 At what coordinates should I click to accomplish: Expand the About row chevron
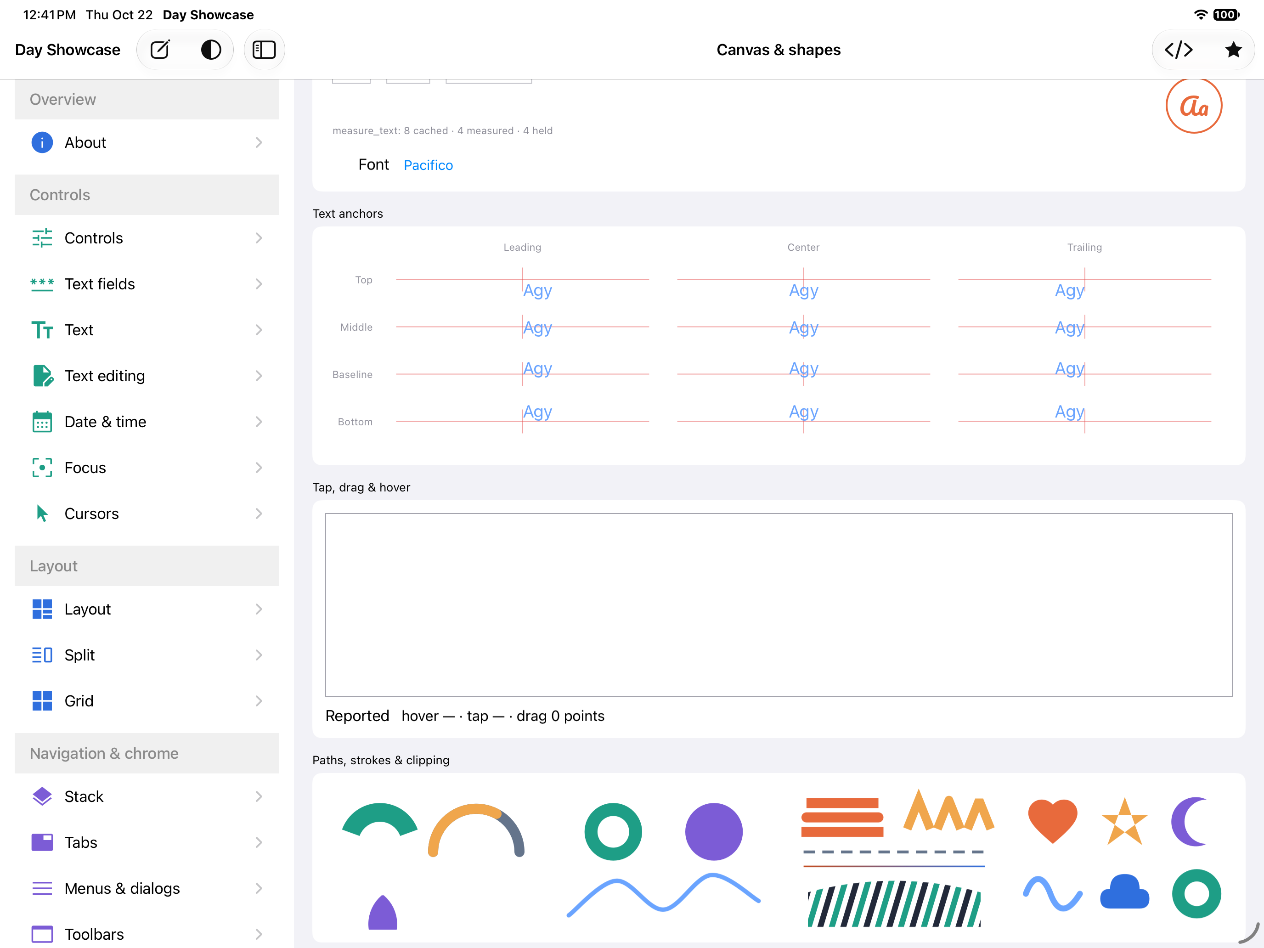tap(259, 142)
